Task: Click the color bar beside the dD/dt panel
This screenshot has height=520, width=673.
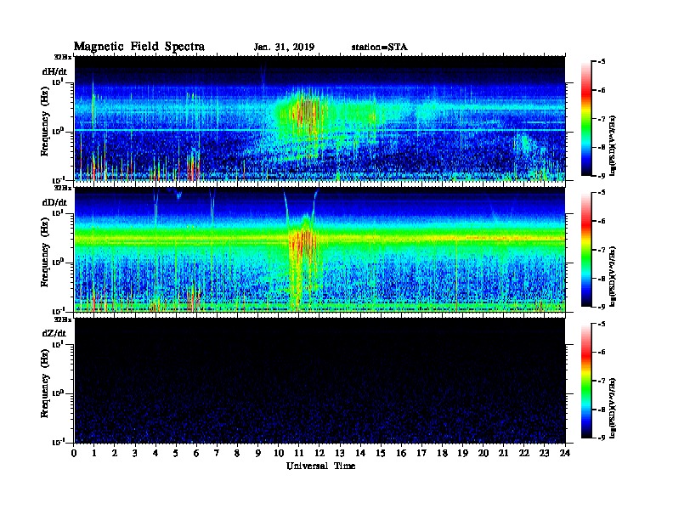Action: (x=586, y=249)
